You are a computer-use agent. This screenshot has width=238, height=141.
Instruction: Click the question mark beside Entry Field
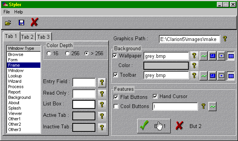pyautogui.click(x=102, y=83)
